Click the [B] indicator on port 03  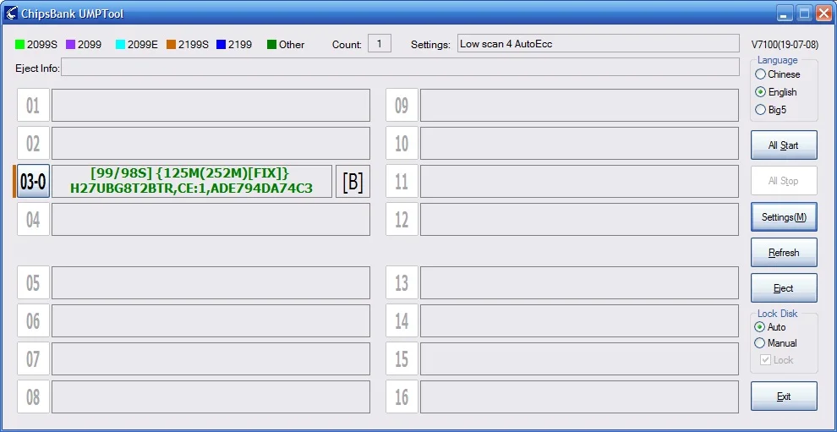point(353,182)
